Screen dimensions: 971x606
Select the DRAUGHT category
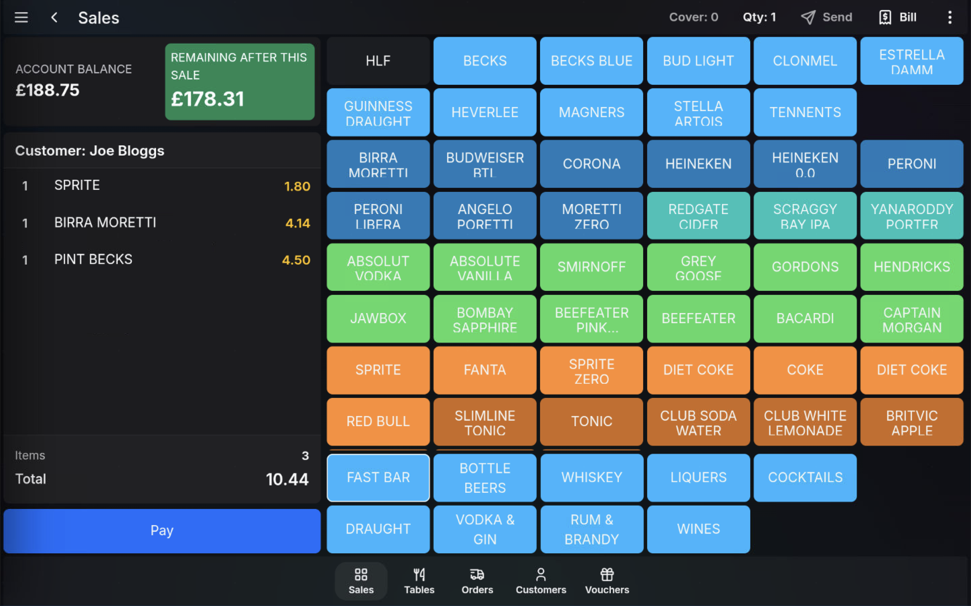(378, 529)
